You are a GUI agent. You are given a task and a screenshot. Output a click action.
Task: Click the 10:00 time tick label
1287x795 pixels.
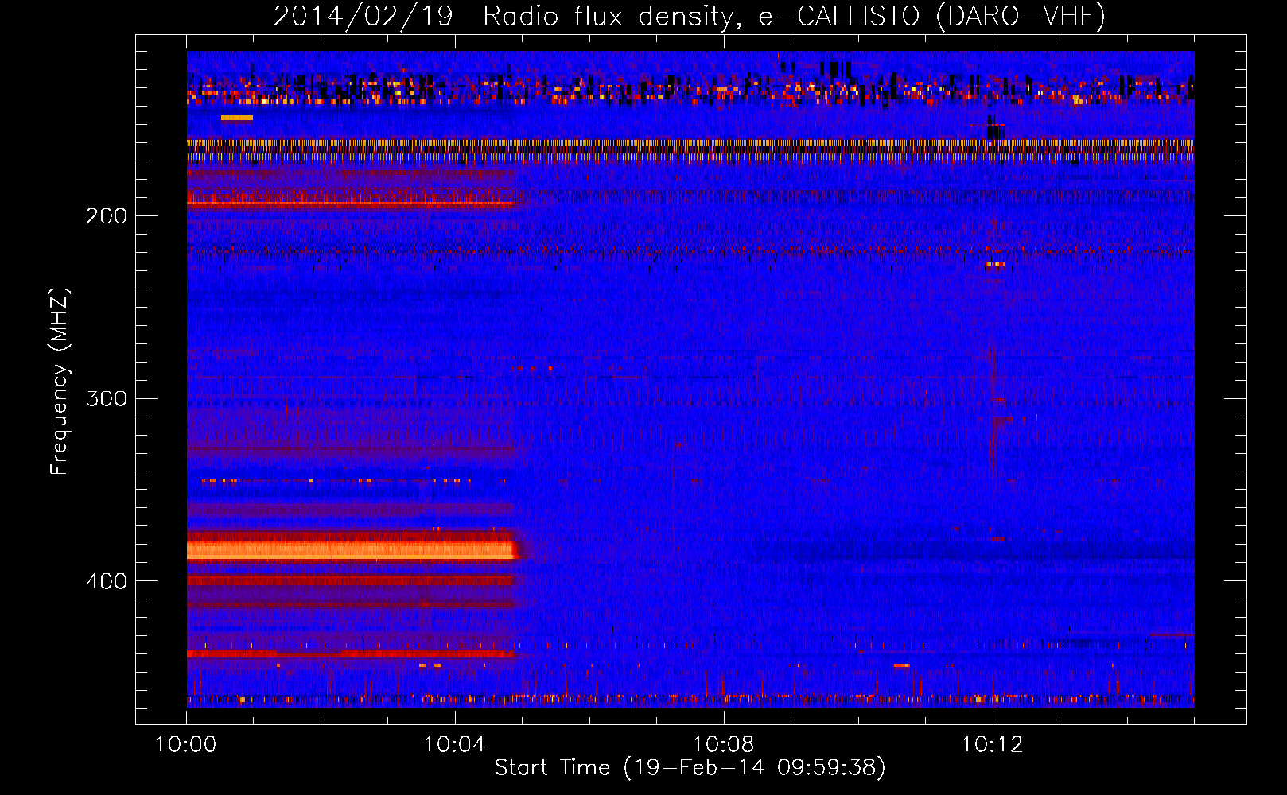185,745
